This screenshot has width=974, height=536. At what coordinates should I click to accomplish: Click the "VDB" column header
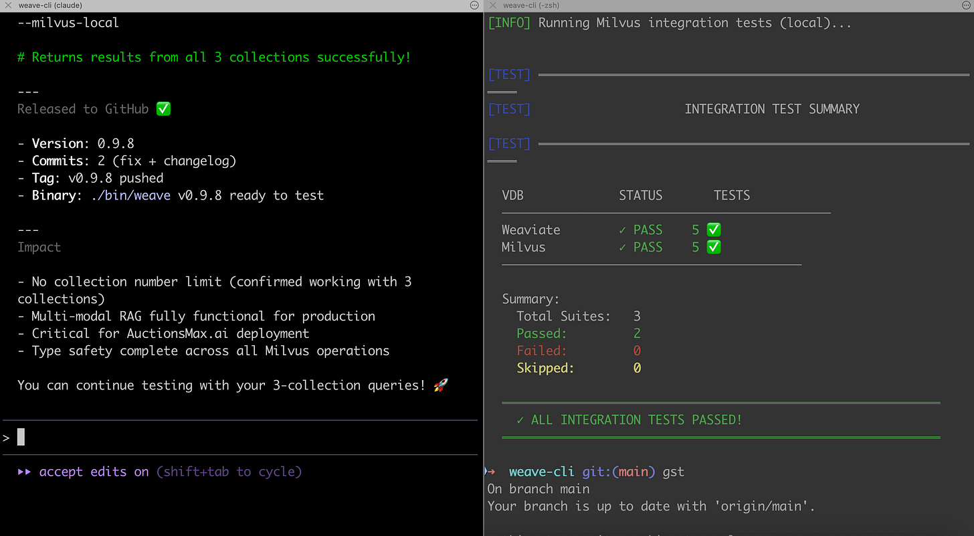tap(512, 195)
